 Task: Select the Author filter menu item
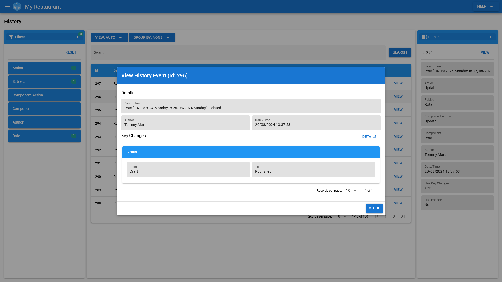[x=44, y=122]
